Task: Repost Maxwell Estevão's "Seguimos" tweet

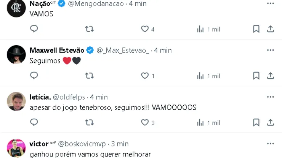Action: pos(90,76)
